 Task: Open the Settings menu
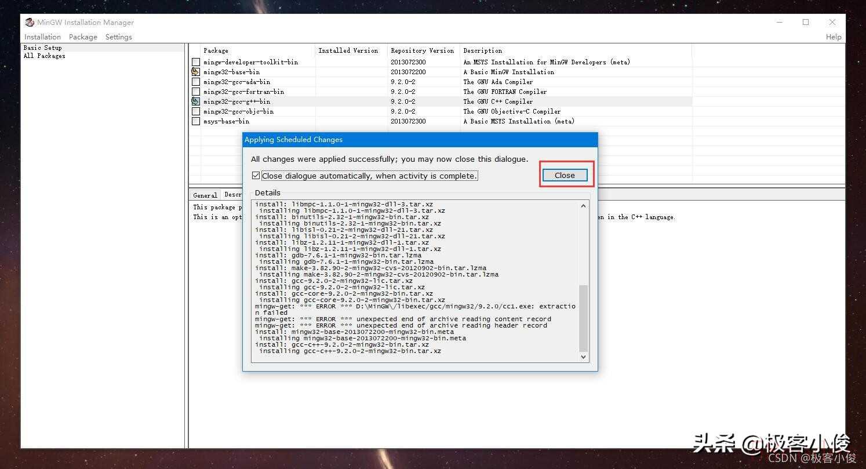pyautogui.click(x=119, y=37)
